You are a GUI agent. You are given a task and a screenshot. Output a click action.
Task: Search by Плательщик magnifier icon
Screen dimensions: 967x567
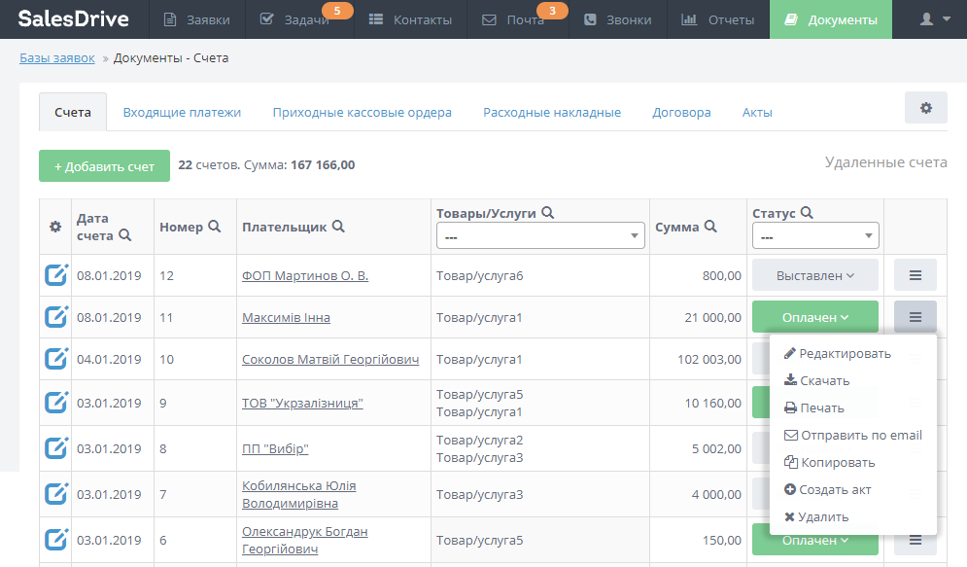click(338, 227)
